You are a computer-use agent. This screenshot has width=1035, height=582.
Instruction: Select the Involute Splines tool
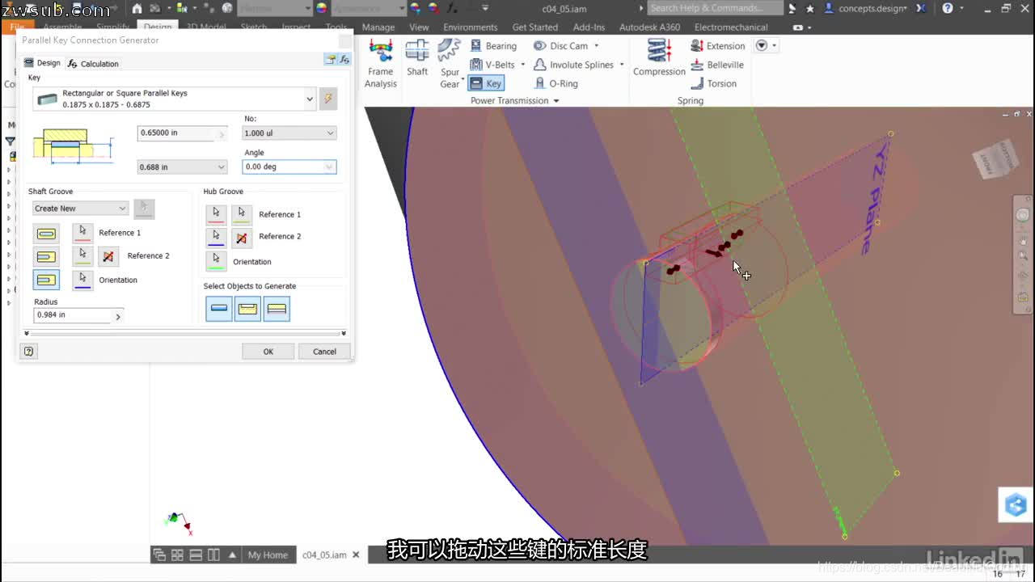pyautogui.click(x=573, y=65)
